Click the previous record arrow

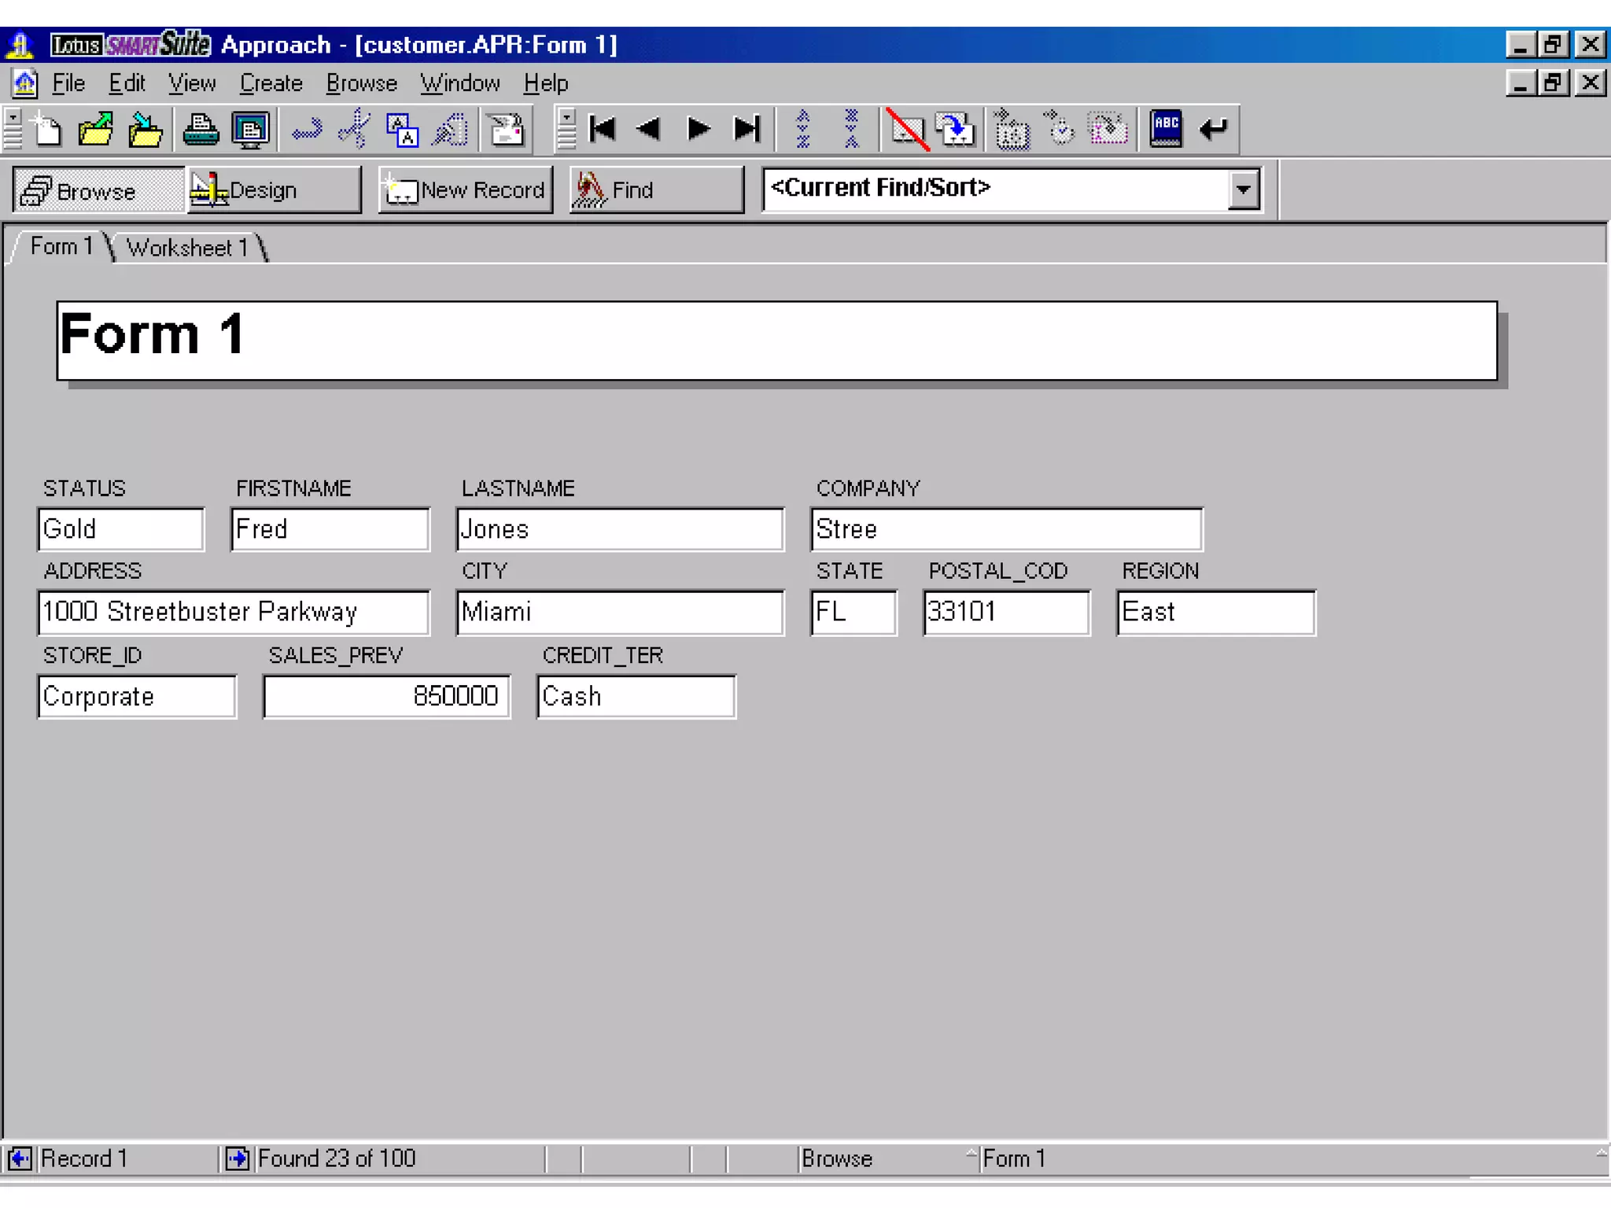click(x=650, y=130)
